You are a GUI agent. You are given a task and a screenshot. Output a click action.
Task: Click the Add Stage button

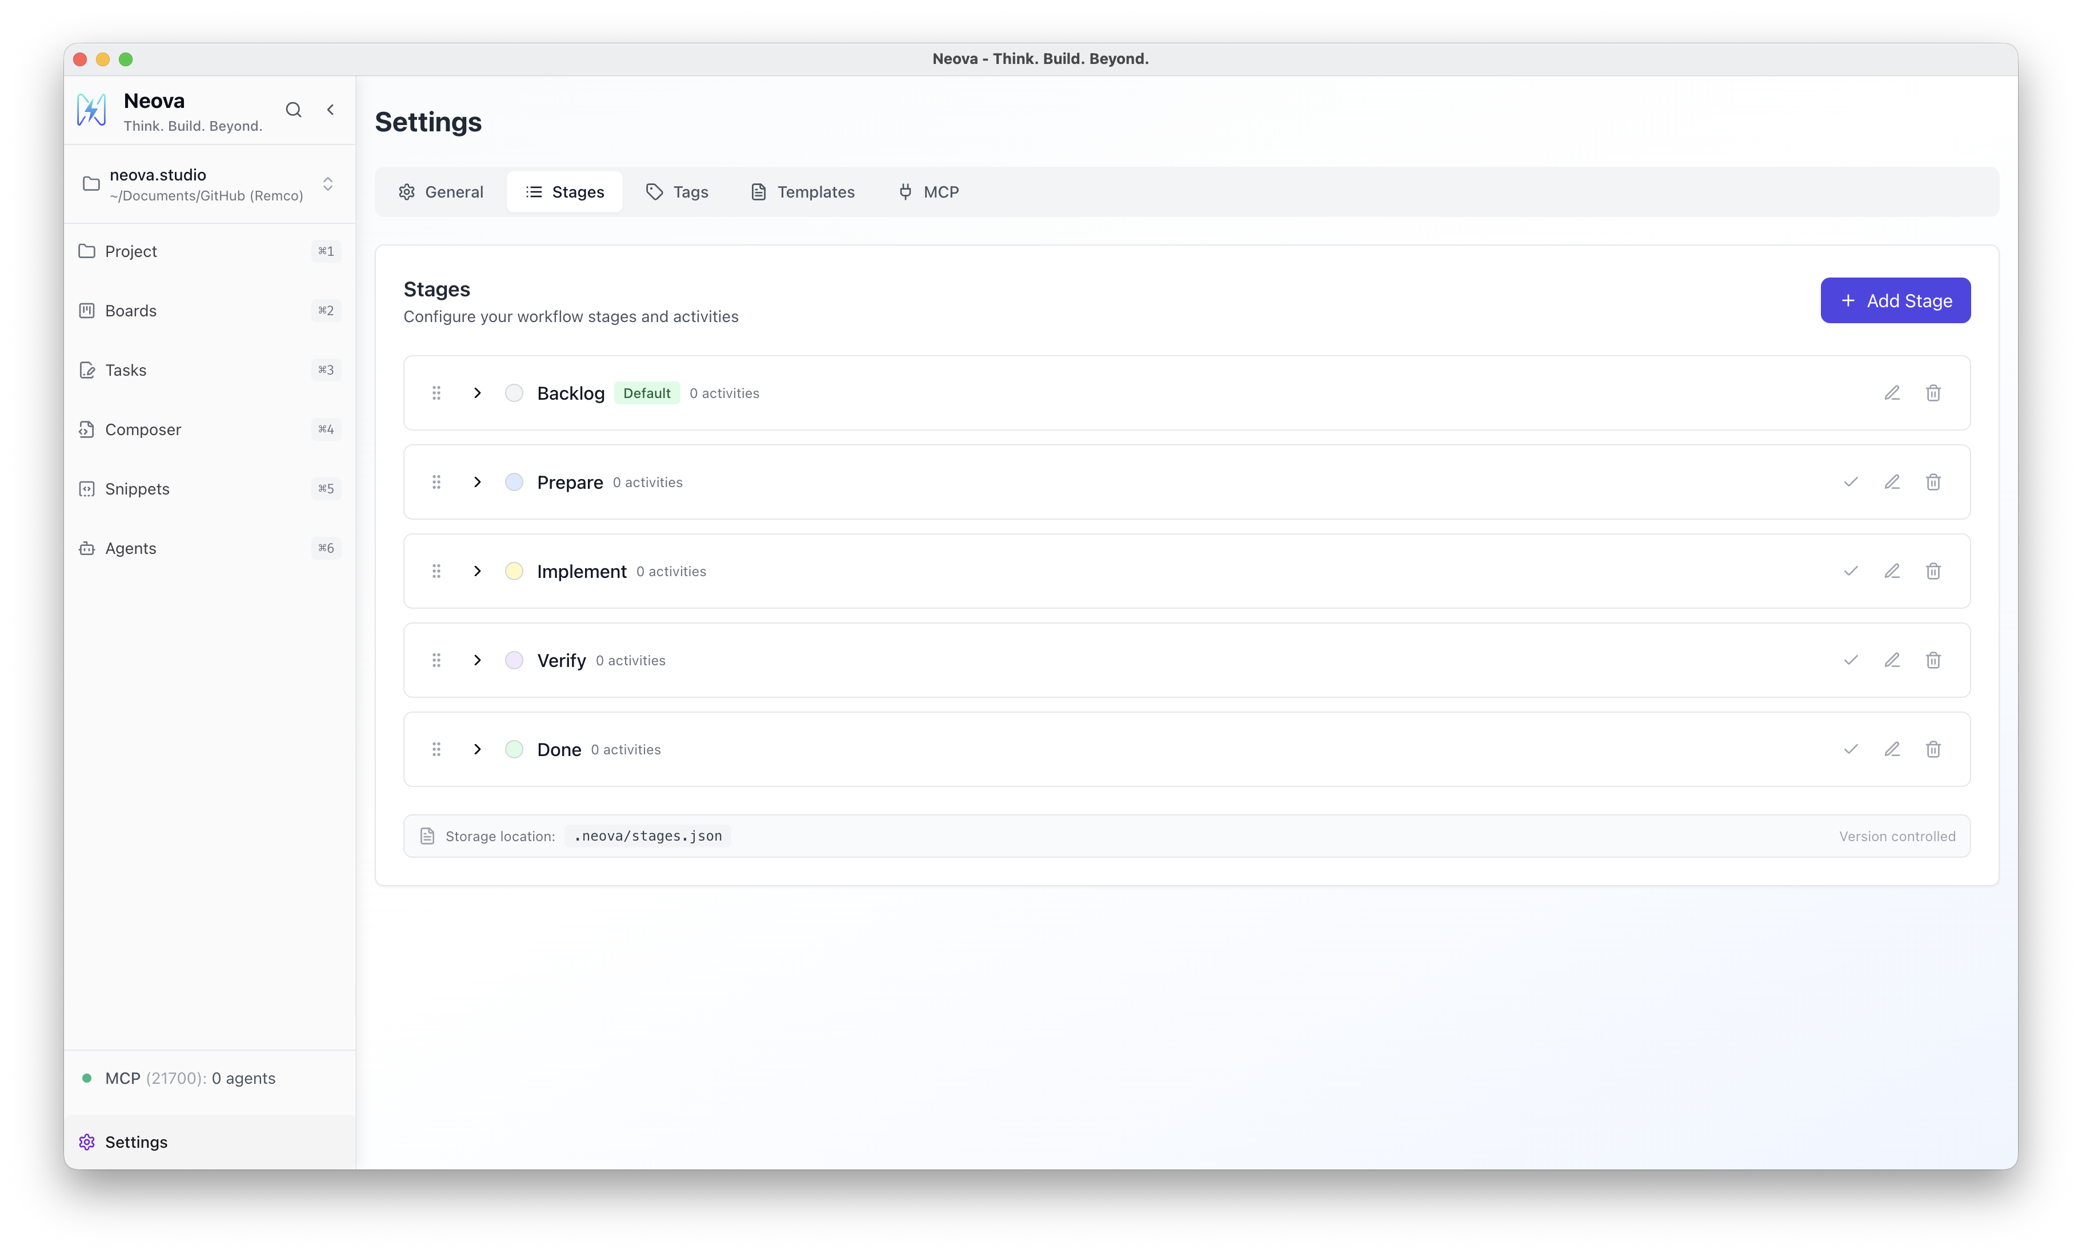(x=1895, y=300)
